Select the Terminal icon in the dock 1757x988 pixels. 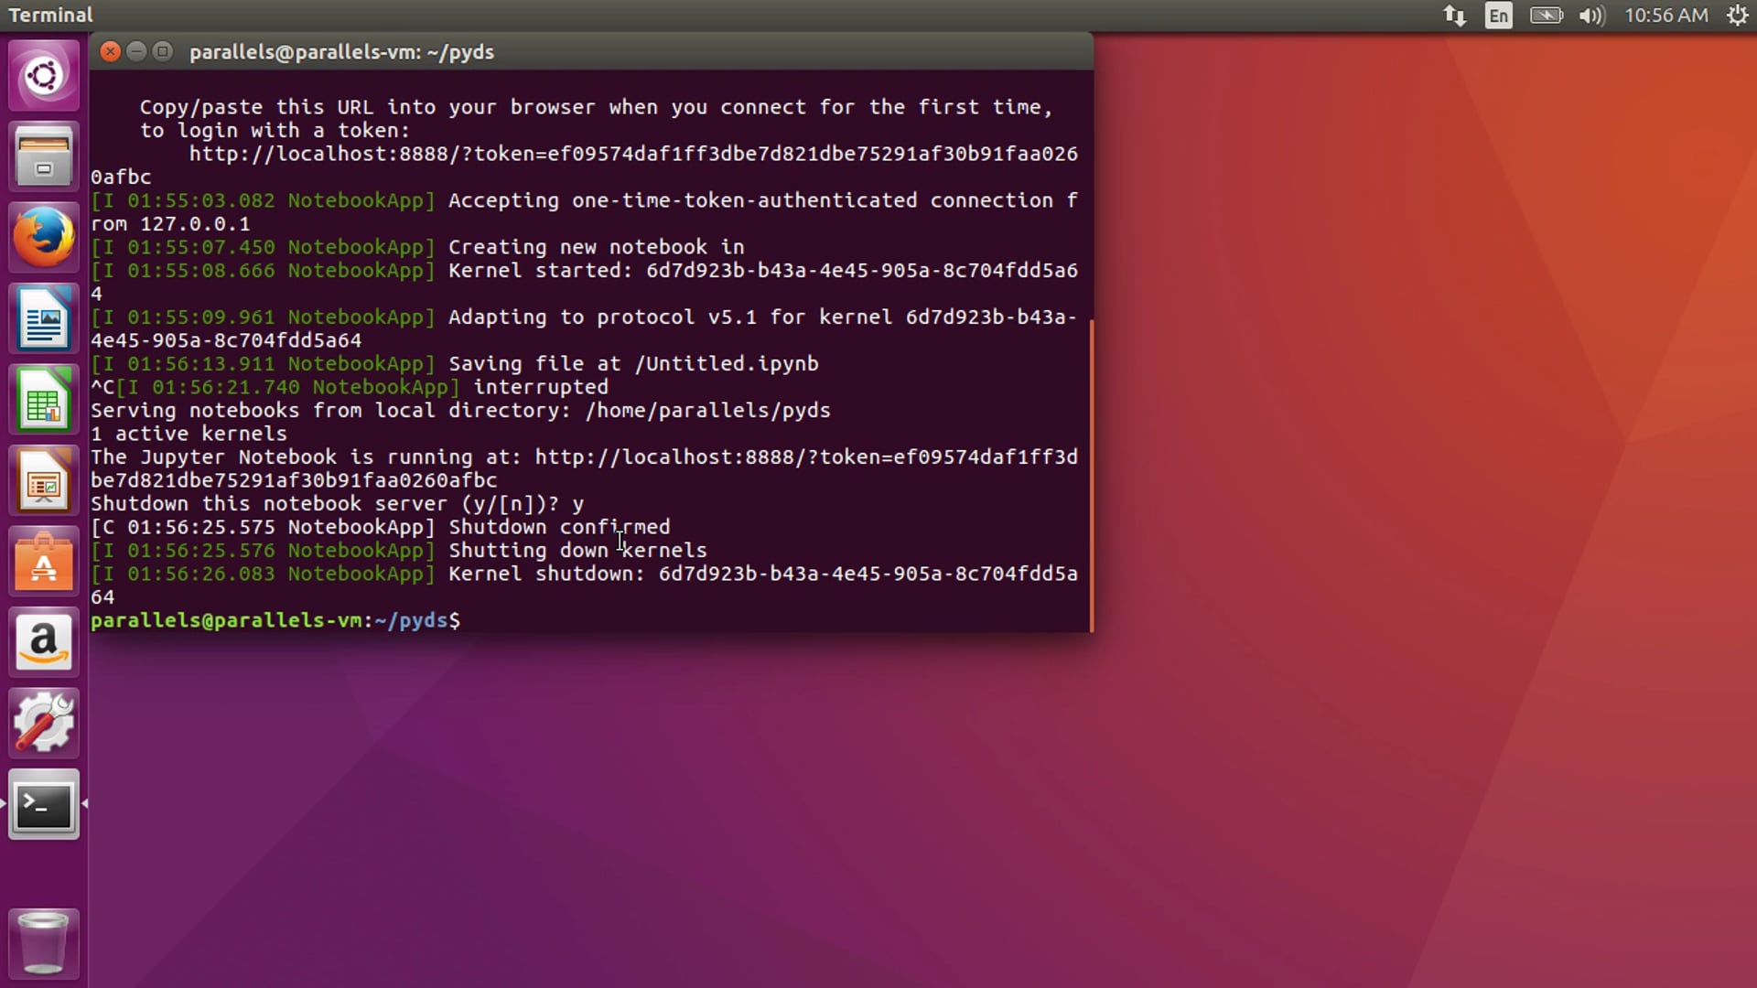pyautogui.click(x=43, y=805)
